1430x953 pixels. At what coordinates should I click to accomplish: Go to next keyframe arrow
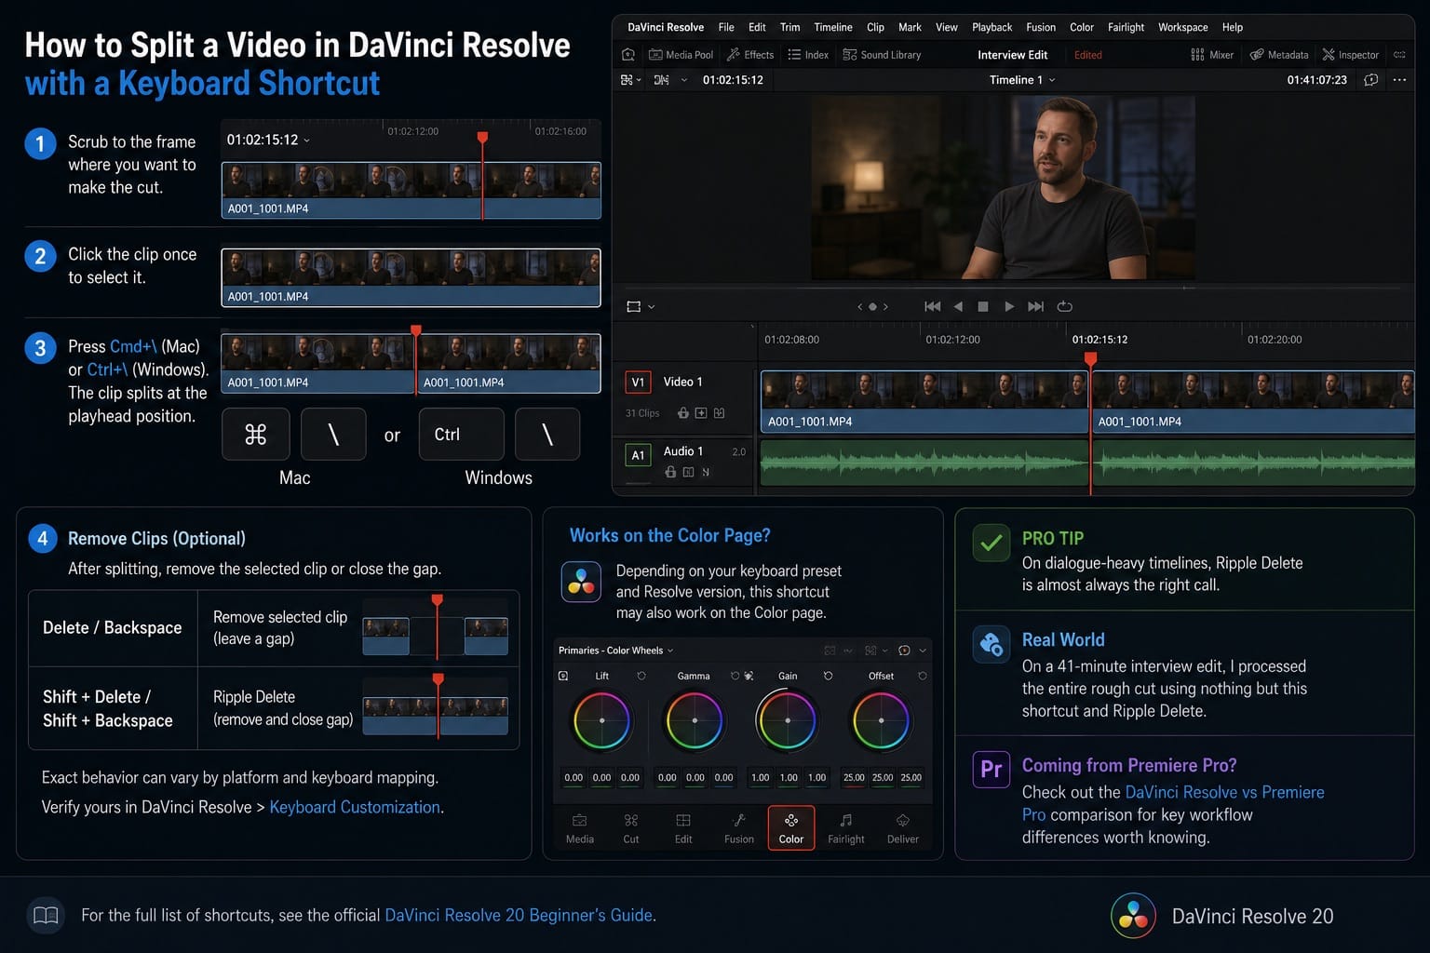pos(885,306)
